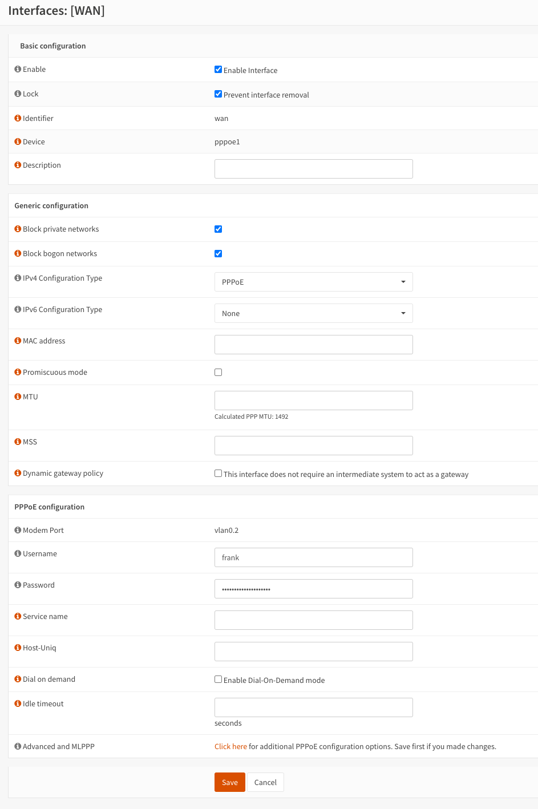
Task: Focus the Password input field
Action: [313, 589]
